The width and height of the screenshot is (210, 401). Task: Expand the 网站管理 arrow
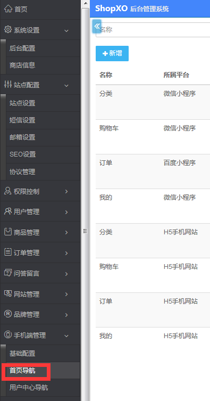66,294
